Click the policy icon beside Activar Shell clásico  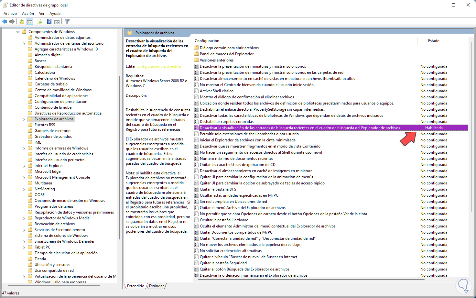point(196,91)
